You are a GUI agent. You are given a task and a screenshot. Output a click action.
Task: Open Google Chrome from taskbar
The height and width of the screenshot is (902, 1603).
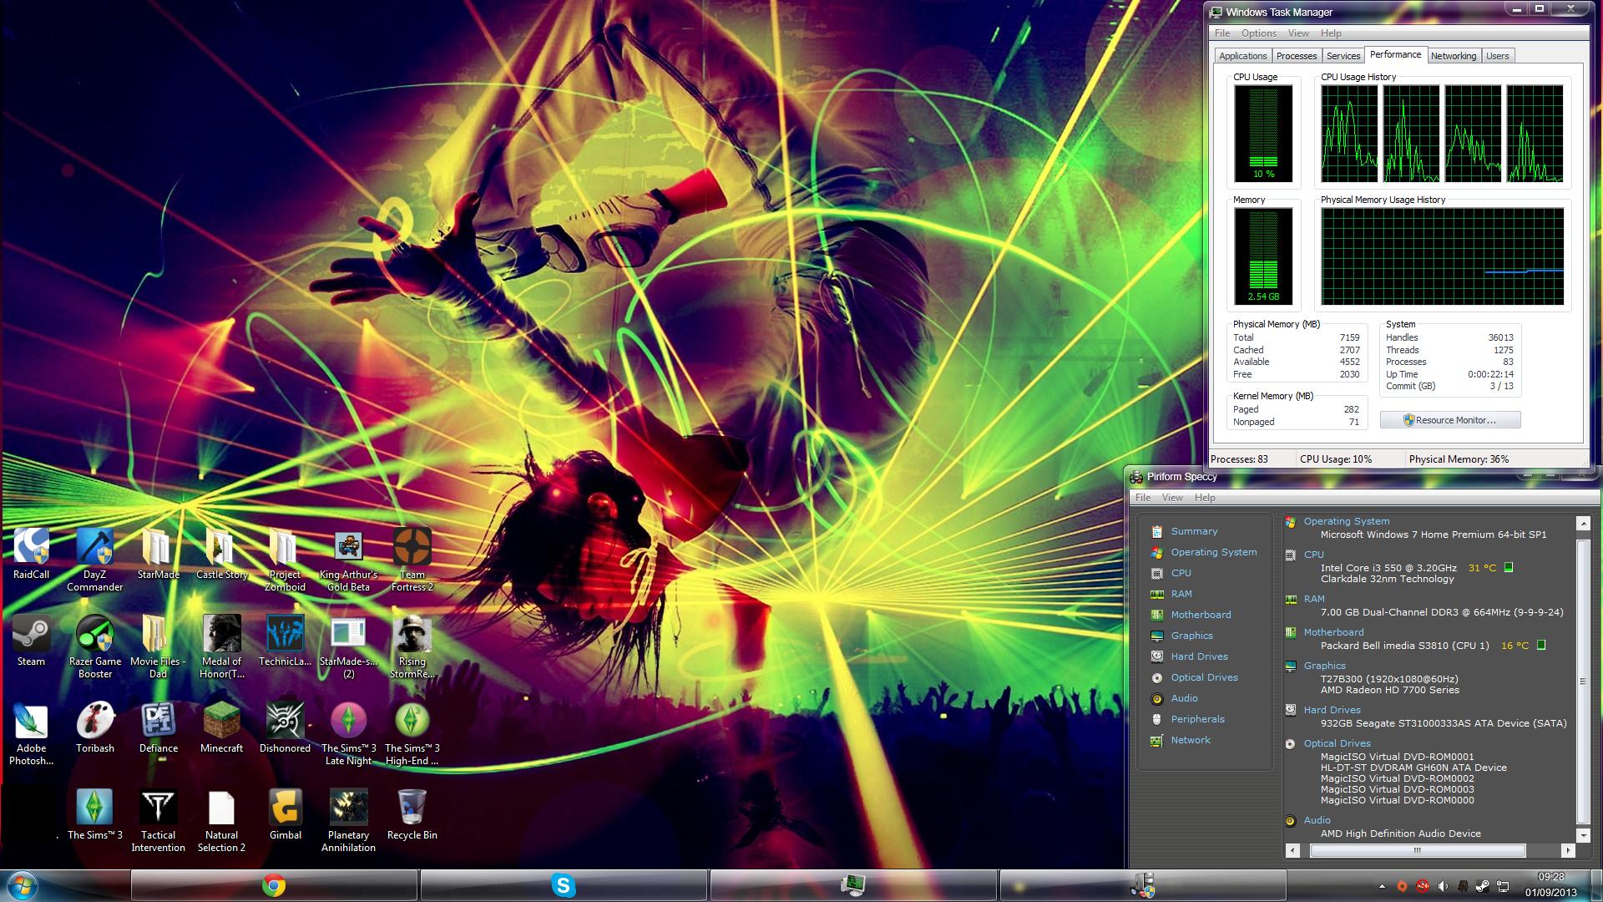(x=274, y=885)
